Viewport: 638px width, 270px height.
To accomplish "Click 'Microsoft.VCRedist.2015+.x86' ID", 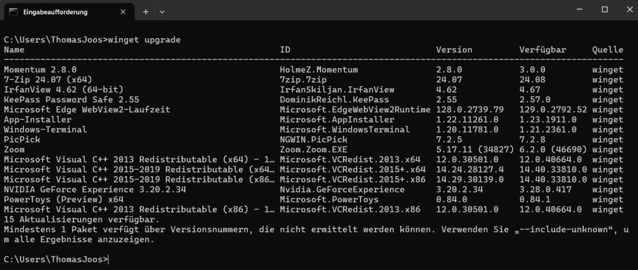I will 353,180.
